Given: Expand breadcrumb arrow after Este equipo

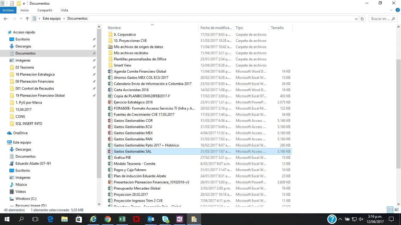Looking at the screenshot, I should coord(64,18).
